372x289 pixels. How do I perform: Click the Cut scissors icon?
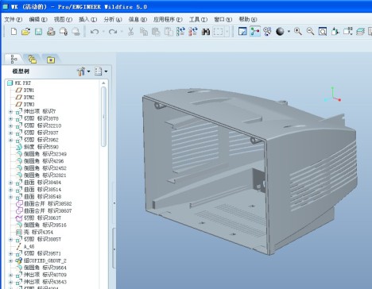(130, 32)
